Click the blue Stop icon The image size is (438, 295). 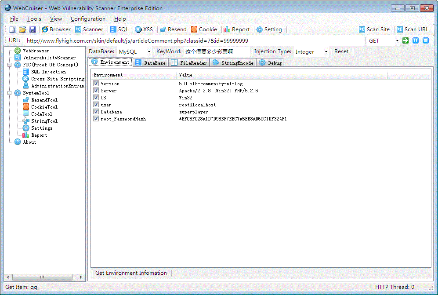[425, 40]
